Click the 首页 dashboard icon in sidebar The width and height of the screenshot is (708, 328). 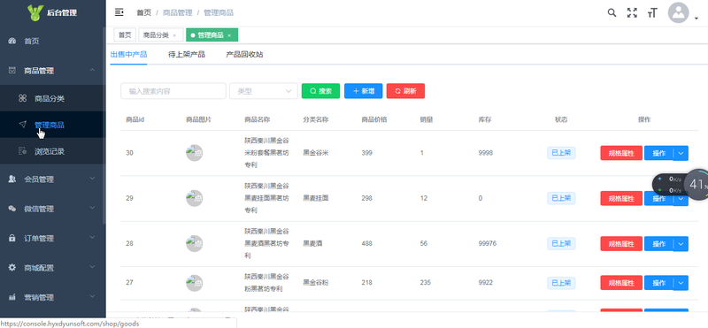[x=12, y=41]
